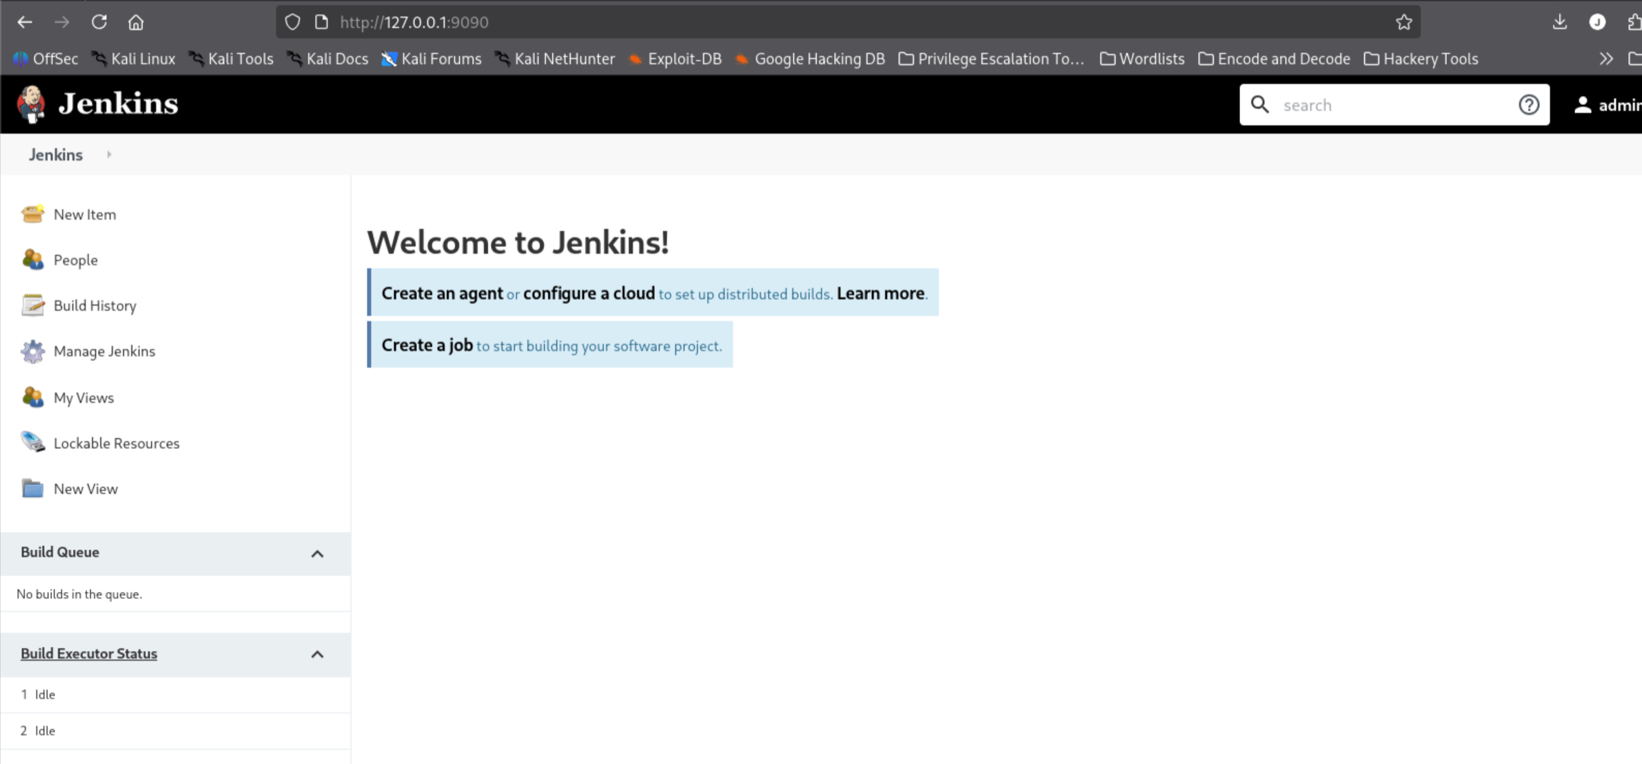This screenshot has height=764, width=1642.
Task: Open the Kali Forums bookmark
Action: pyautogui.click(x=432, y=59)
